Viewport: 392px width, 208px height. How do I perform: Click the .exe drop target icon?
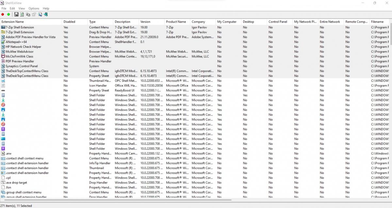coord(3,183)
